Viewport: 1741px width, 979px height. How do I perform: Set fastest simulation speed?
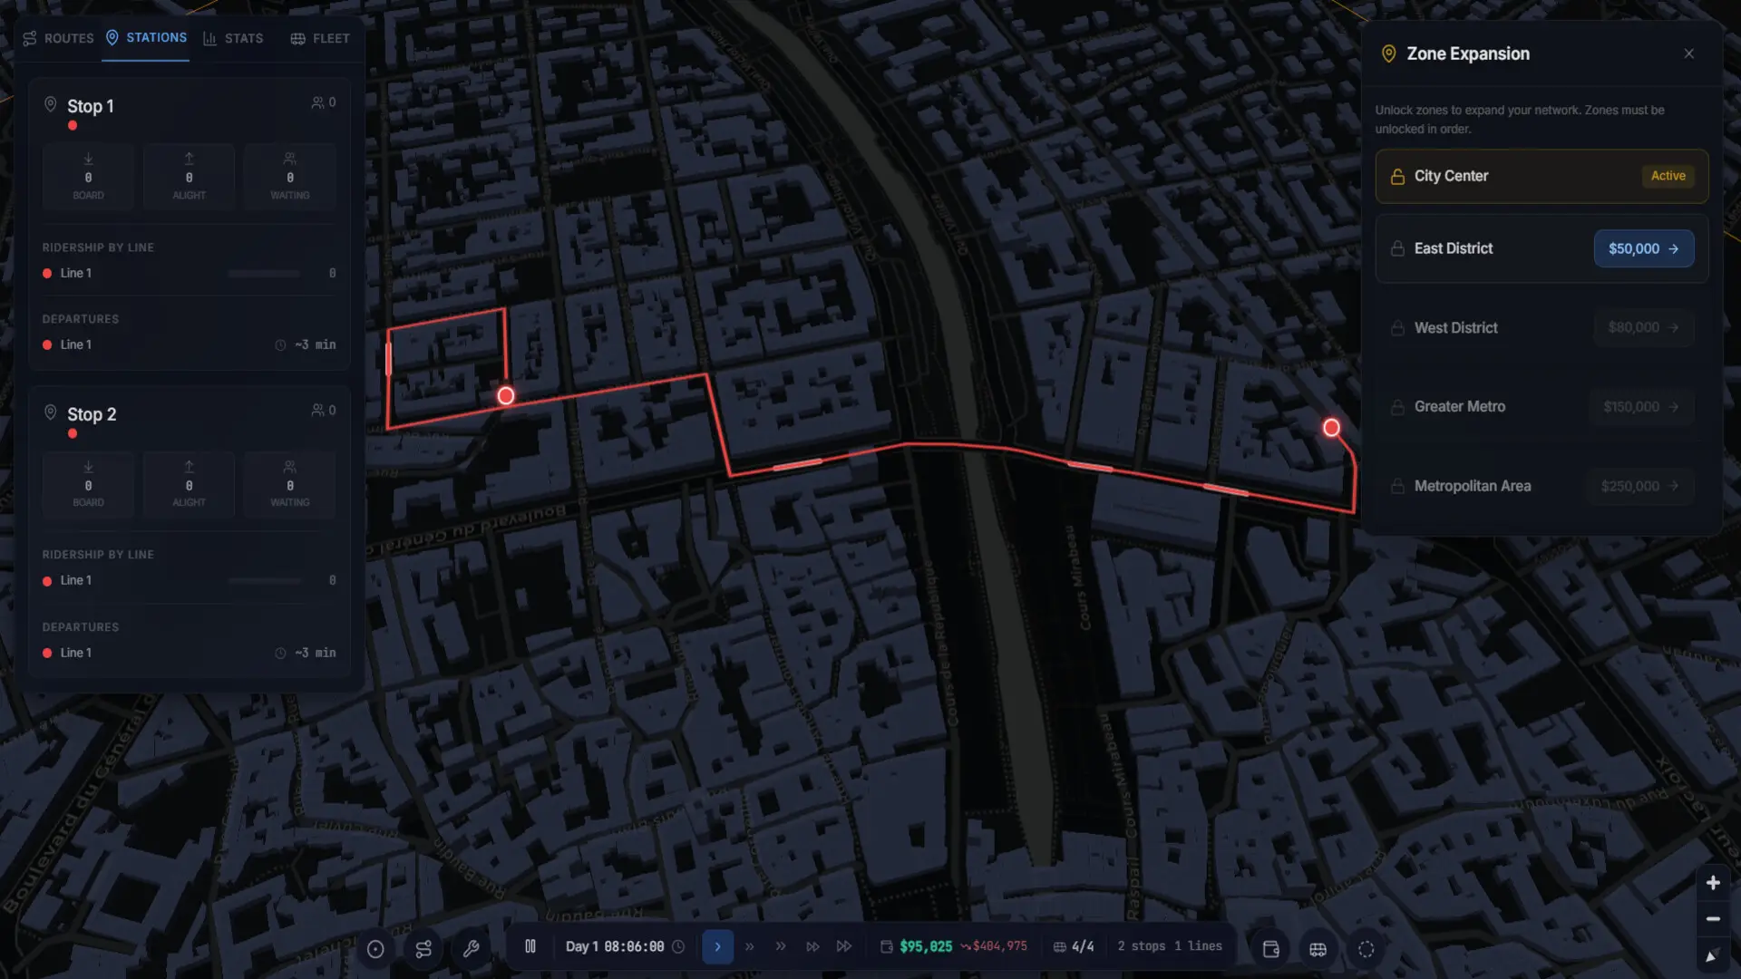pos(844,946)
